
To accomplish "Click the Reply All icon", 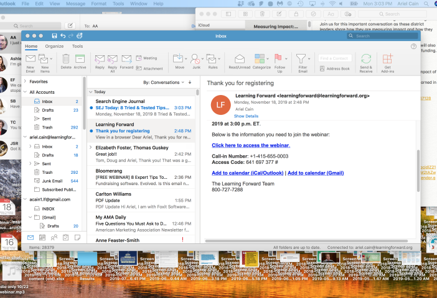I will pos(112,59).
